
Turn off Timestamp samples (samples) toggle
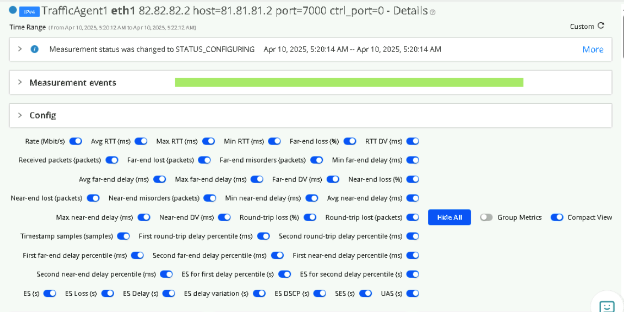tap(124, 236)
